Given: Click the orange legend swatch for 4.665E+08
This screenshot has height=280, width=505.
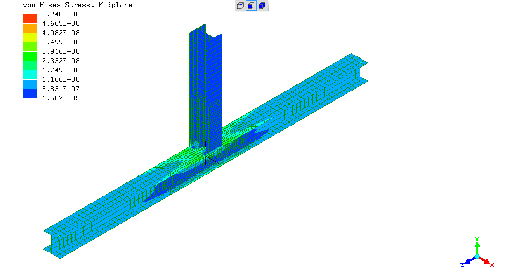Looking at the screenshot, I should point(30,28).
